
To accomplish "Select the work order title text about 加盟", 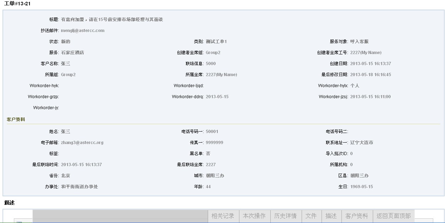I will pyautogui.click(x=112, y=20).
